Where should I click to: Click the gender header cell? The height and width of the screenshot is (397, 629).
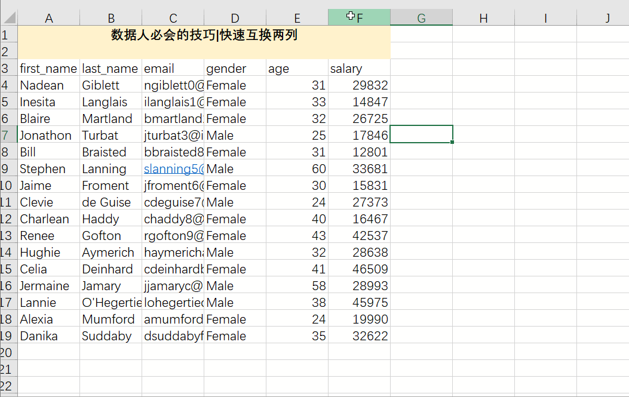(235, 68)
